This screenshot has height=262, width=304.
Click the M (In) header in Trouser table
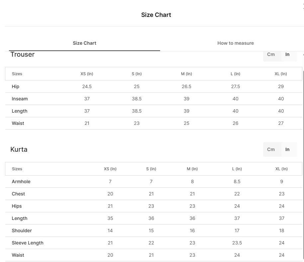point(186,74)
